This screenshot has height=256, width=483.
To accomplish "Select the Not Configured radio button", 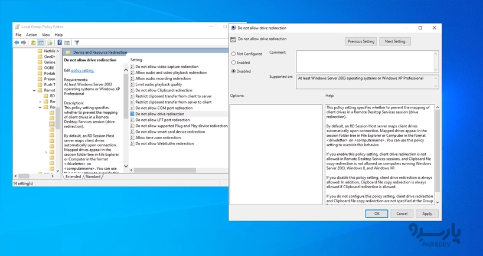I will (233, 54).
